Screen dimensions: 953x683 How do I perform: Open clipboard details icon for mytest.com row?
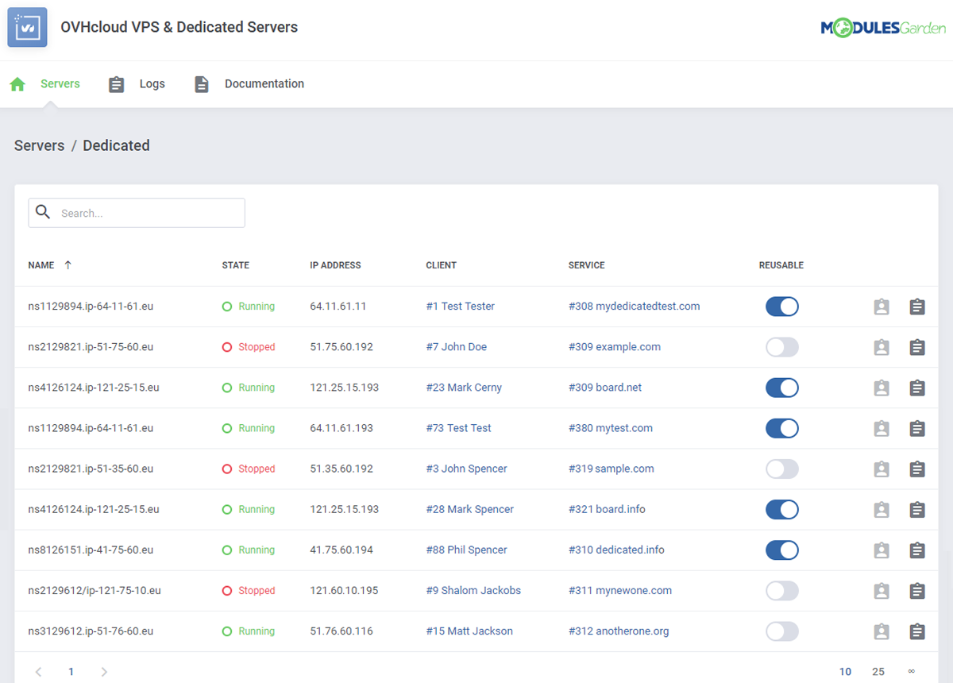(x=917, y=428)
